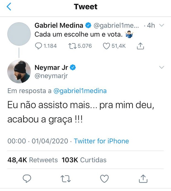This screenshot has width=171, height=191.
Task: Open Gabriel Medina's display name
Action: pos(59,26)
